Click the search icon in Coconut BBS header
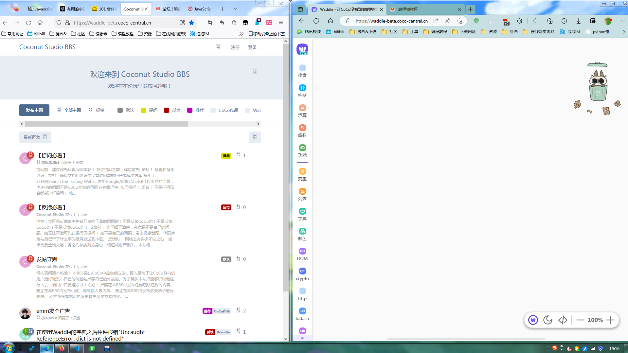The image size is (628, 353). point(218,47)
